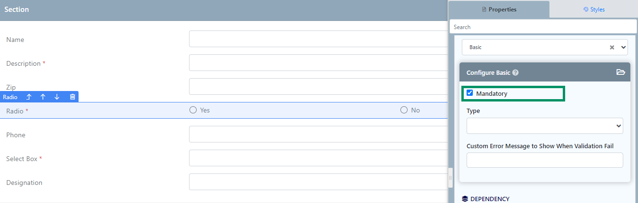Move the Radio field up
This screenshot has height=203, width=638.
(x=43, y=97)
